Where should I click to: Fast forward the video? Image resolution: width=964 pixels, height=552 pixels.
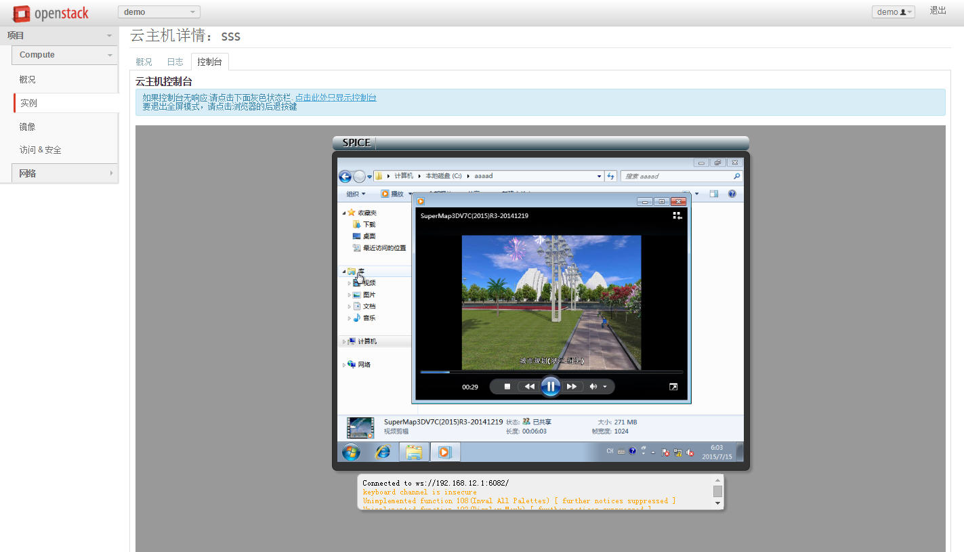coord(572,387)
